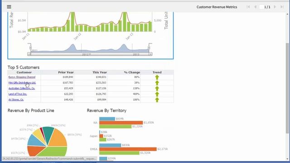This screenshot has width=290, height=163.
Task: Click the large orange-yellow pie slice labeled 19%
Action: coord(58,139)
